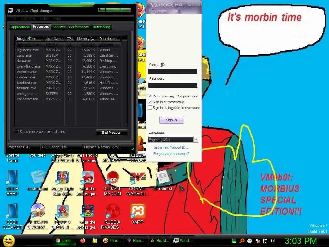Click the network tray icon
Image resolution: width=329 pixels, height=247 pixels.
coord(265,241)
